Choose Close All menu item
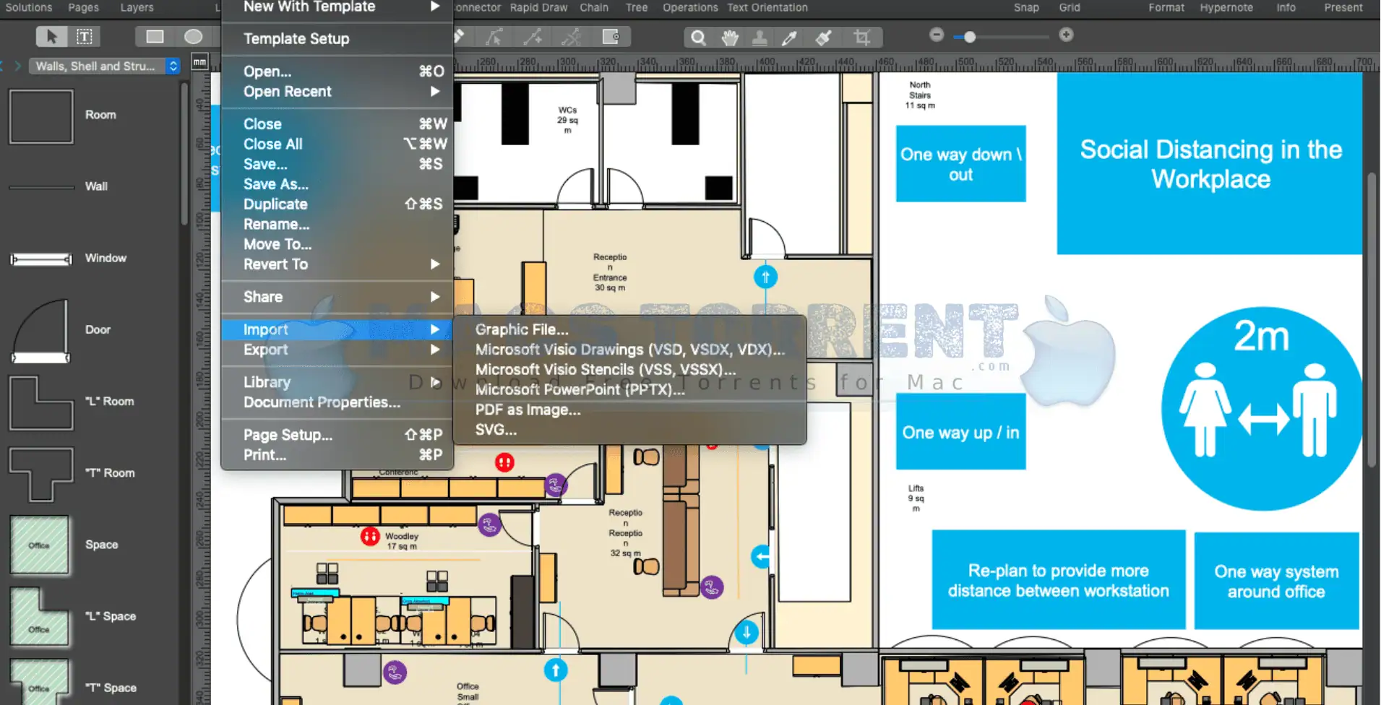The height and width of the screenshot is (705, 1381). pos(337,144)
